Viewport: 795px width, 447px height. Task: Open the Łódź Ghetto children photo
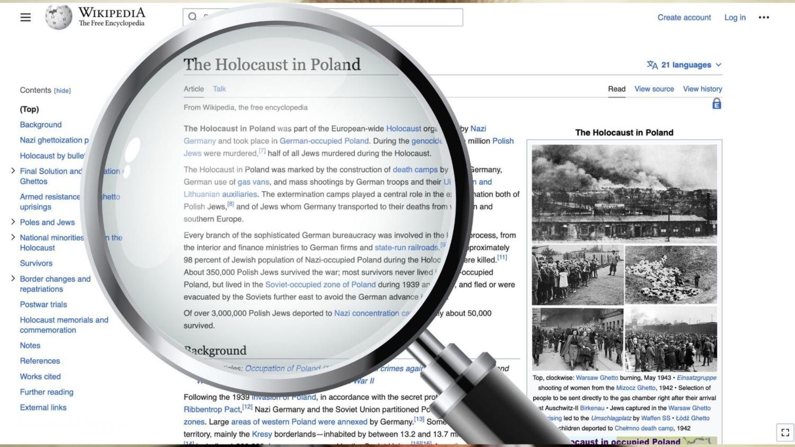(578, 274)
